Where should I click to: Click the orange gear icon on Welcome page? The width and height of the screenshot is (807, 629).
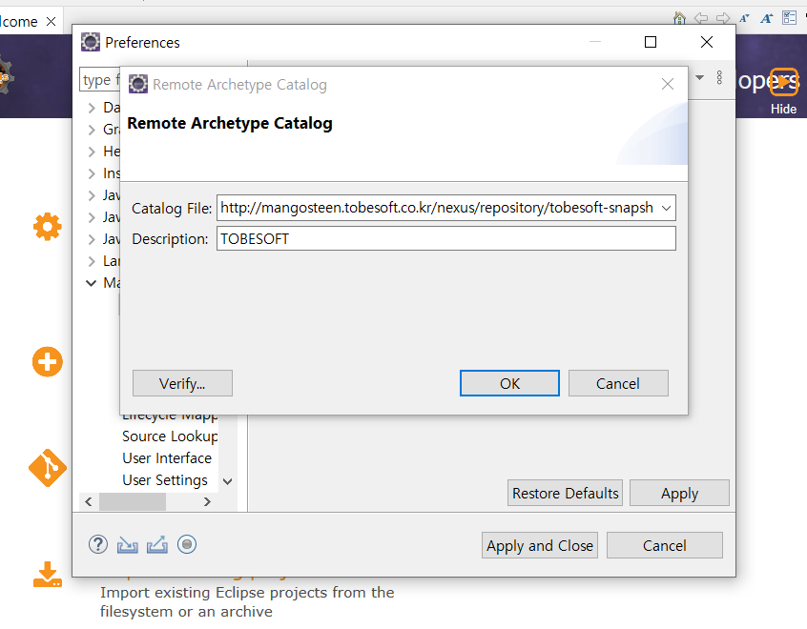pyautogui.click(x=48, y=226)
